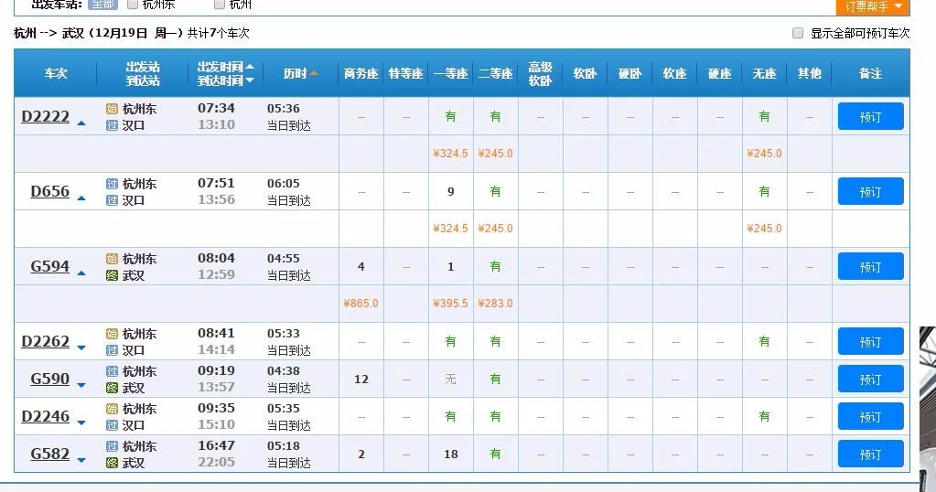Open train D656 link

tap(50, 191)
